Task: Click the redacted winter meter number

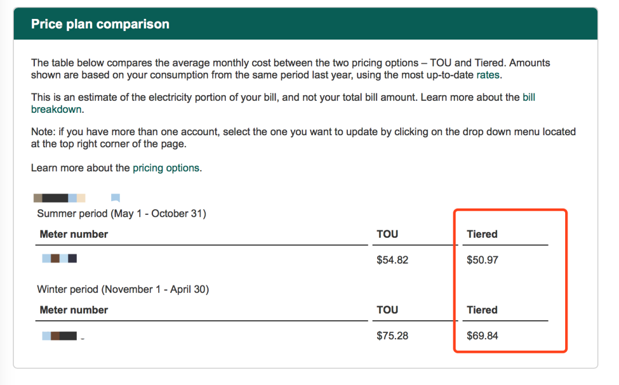Action: pos(60,336)
